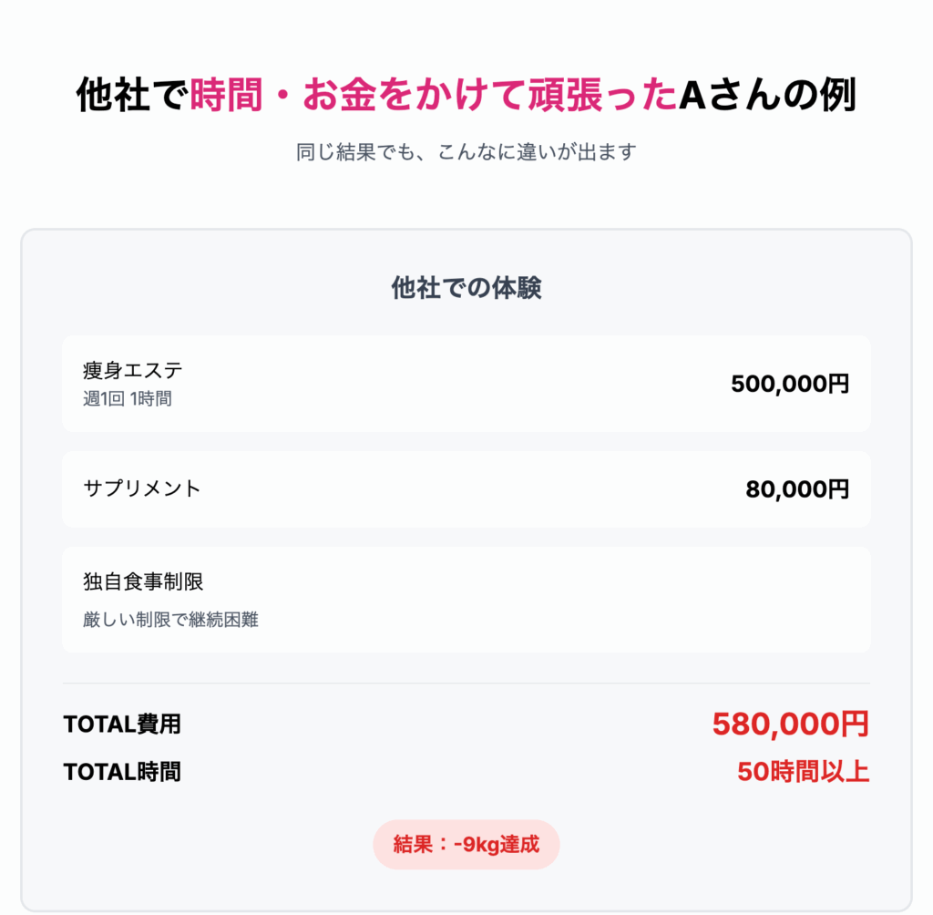
Task: Click empty area of 独自食事制限 card
Action: [536, 600]
